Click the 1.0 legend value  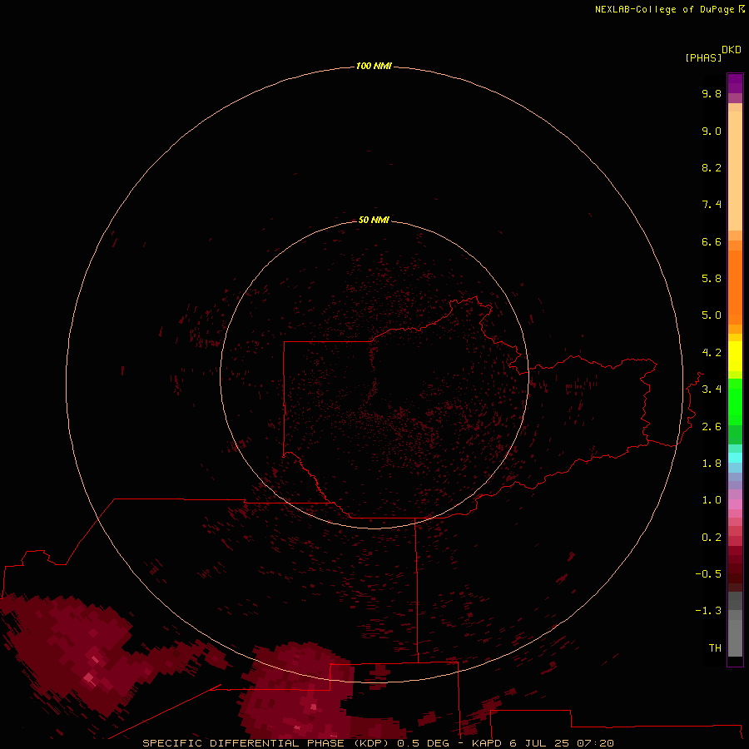tap(712, 500)
